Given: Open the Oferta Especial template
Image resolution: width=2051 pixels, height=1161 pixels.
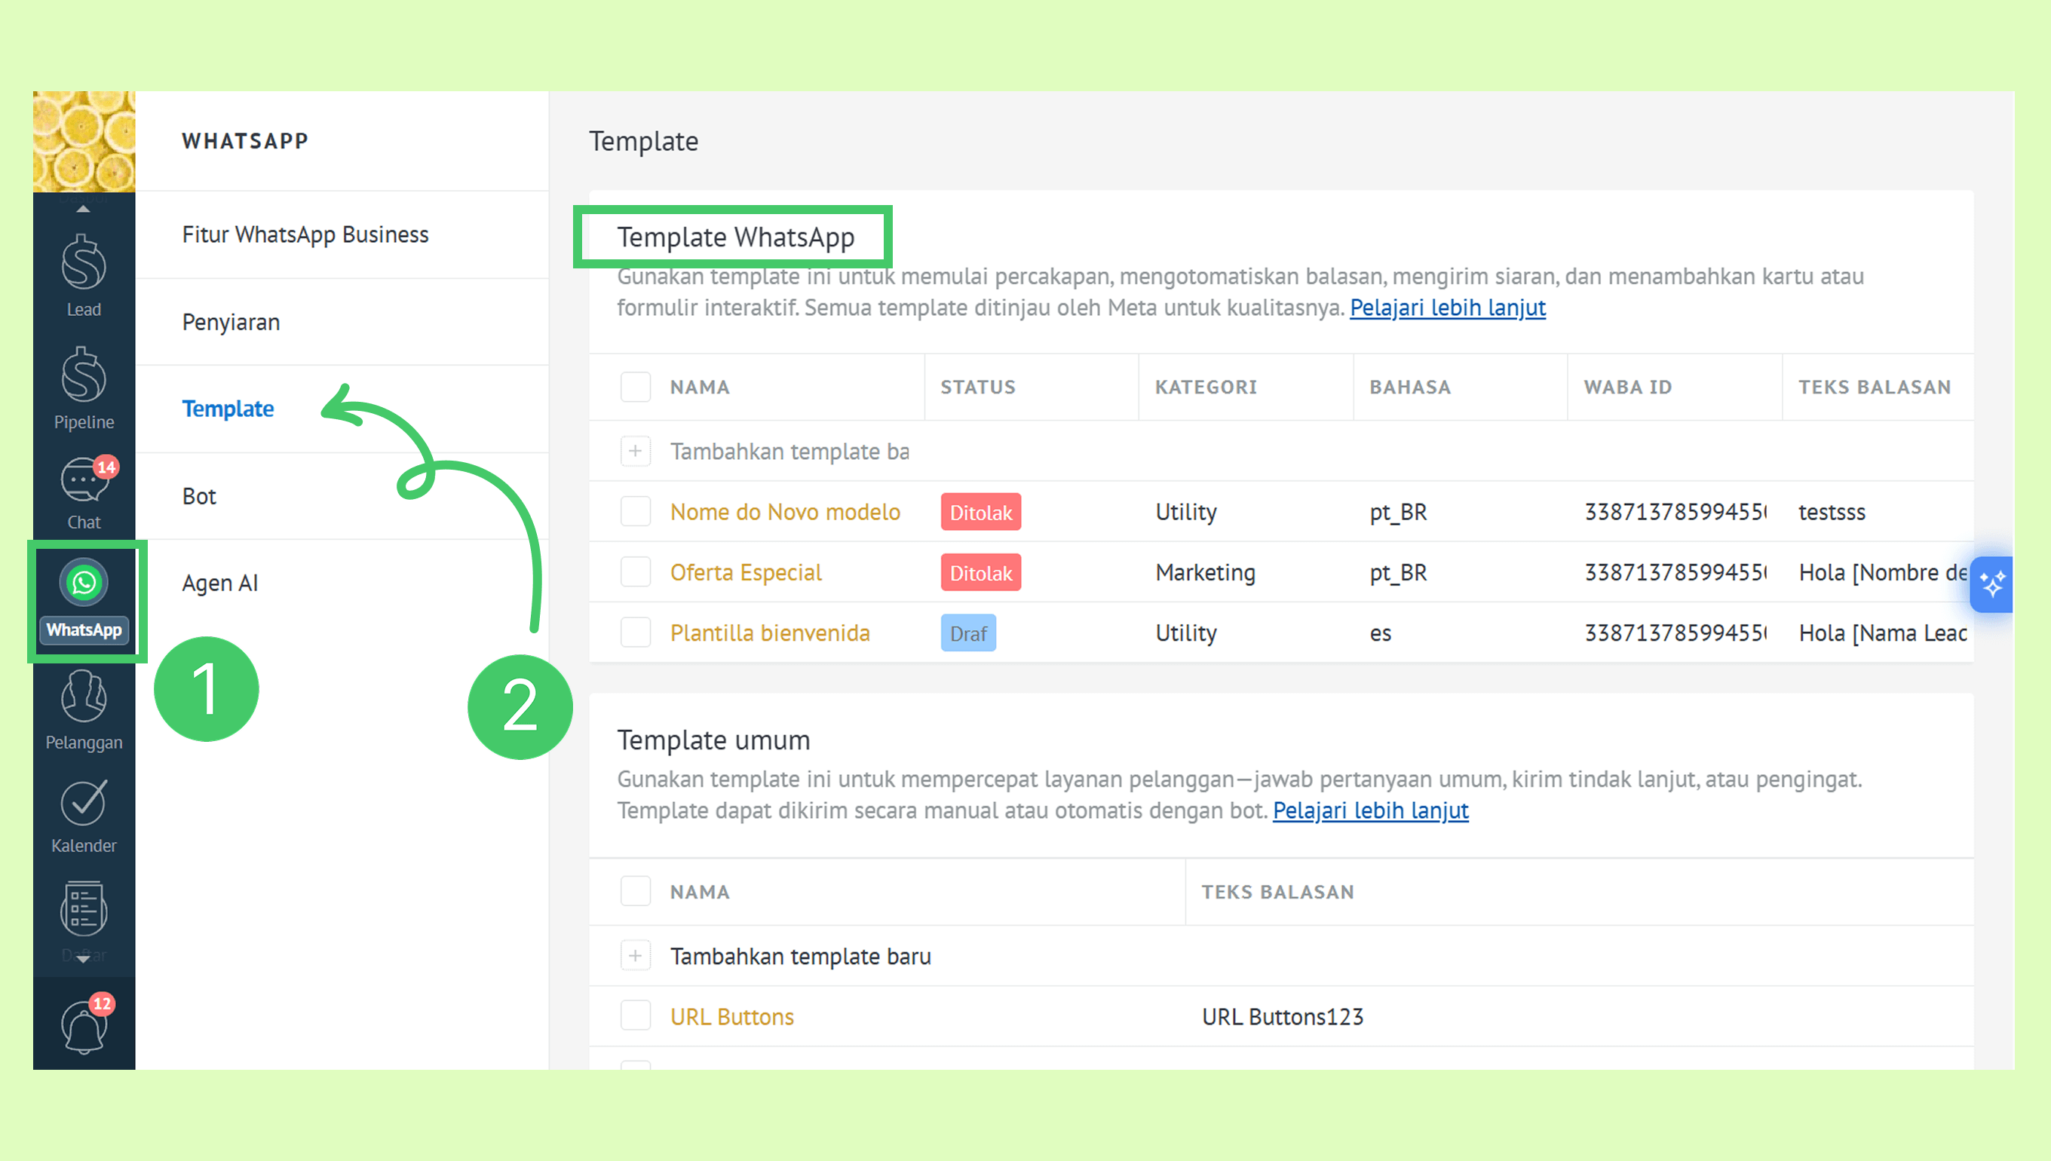Looking at the screenshot, I should (x=746, y=572).
